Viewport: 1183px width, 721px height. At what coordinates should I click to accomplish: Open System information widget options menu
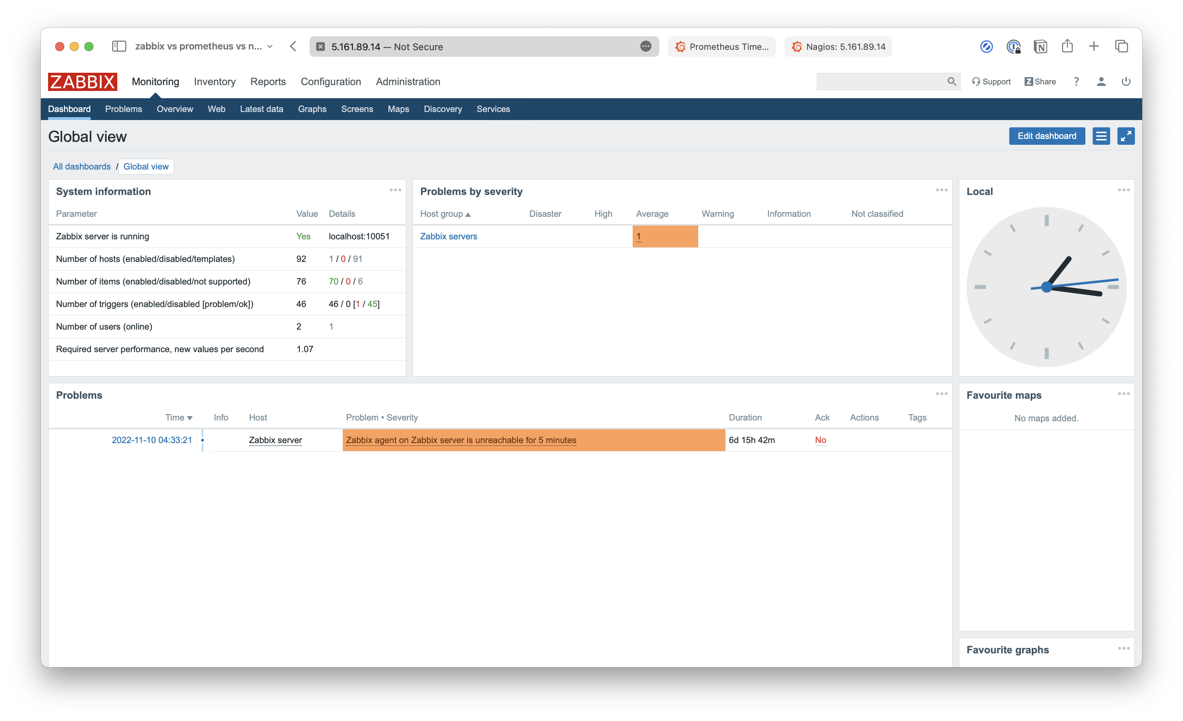pos(396,190)
